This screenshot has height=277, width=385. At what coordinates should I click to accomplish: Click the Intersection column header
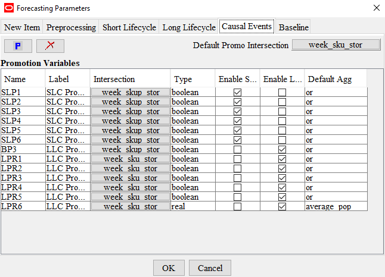(130, 79)
